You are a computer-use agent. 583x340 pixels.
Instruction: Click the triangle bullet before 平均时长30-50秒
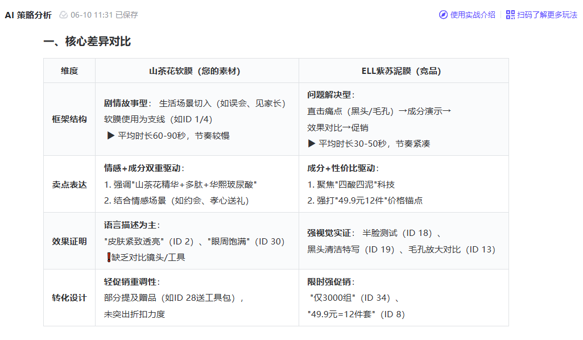[x=311, y=144]
